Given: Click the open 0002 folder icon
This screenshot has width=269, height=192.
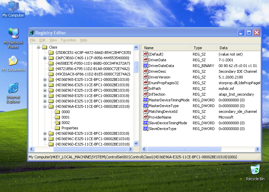Looking at the screenshot, I should (57, 123).
